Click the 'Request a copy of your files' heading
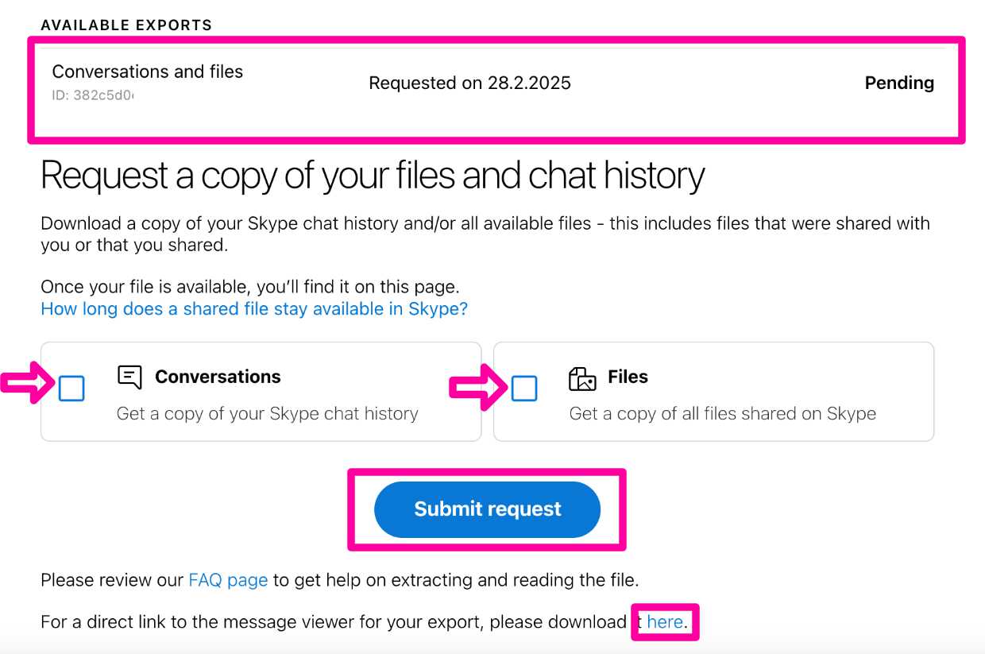This screenshot has height=654, width=985. point(373,176)
